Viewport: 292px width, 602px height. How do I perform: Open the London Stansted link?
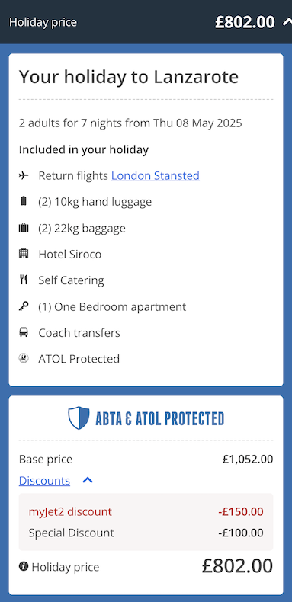click(156, 175)
